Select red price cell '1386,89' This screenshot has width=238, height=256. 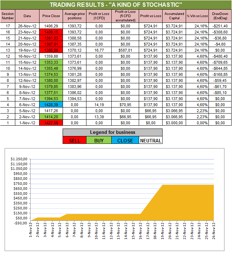coord(51,50)
